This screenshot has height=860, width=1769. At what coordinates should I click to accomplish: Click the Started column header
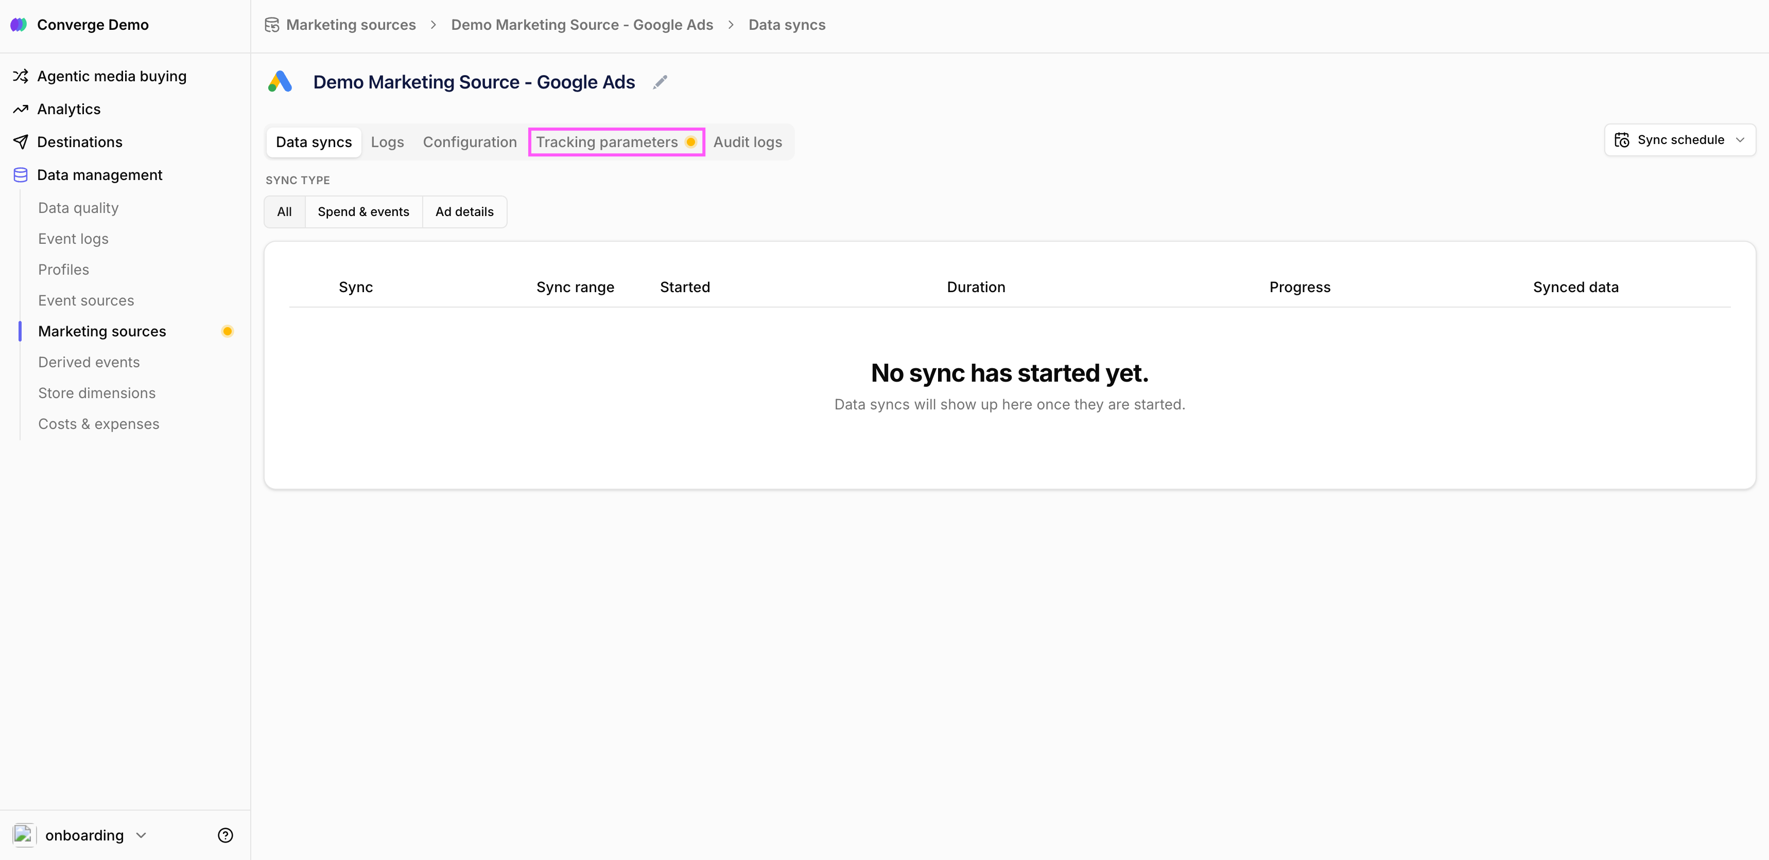685,288
